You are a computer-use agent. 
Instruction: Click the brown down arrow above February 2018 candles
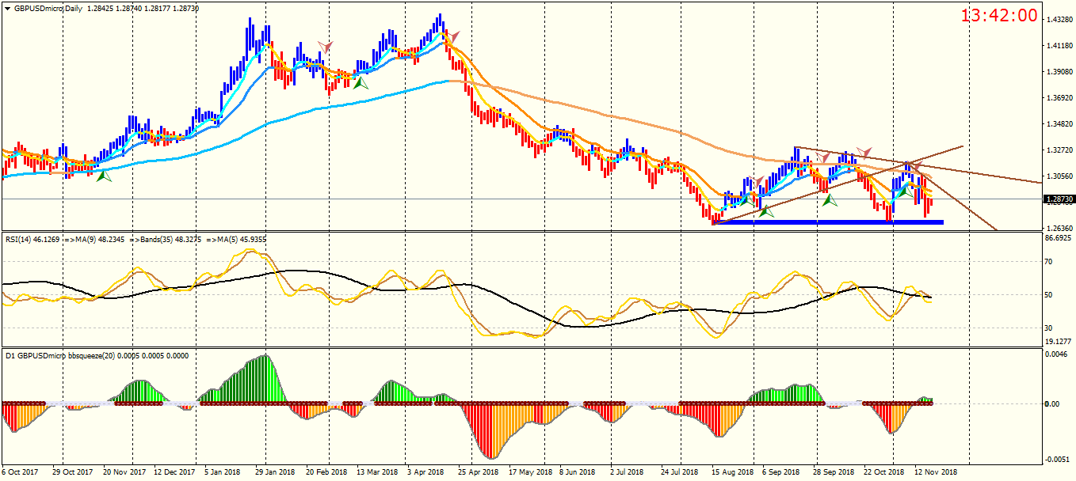click(x=326, y=47)
